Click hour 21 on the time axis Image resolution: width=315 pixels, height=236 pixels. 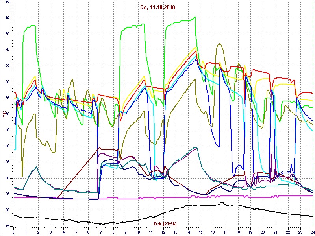pyautogui.click(x=275, y=231)
